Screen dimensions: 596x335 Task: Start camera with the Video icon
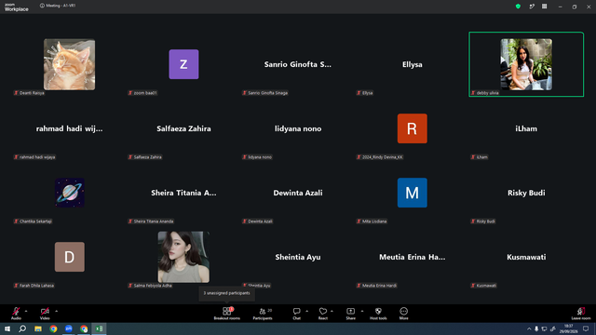pyautogui.click(x=45, y=313)
